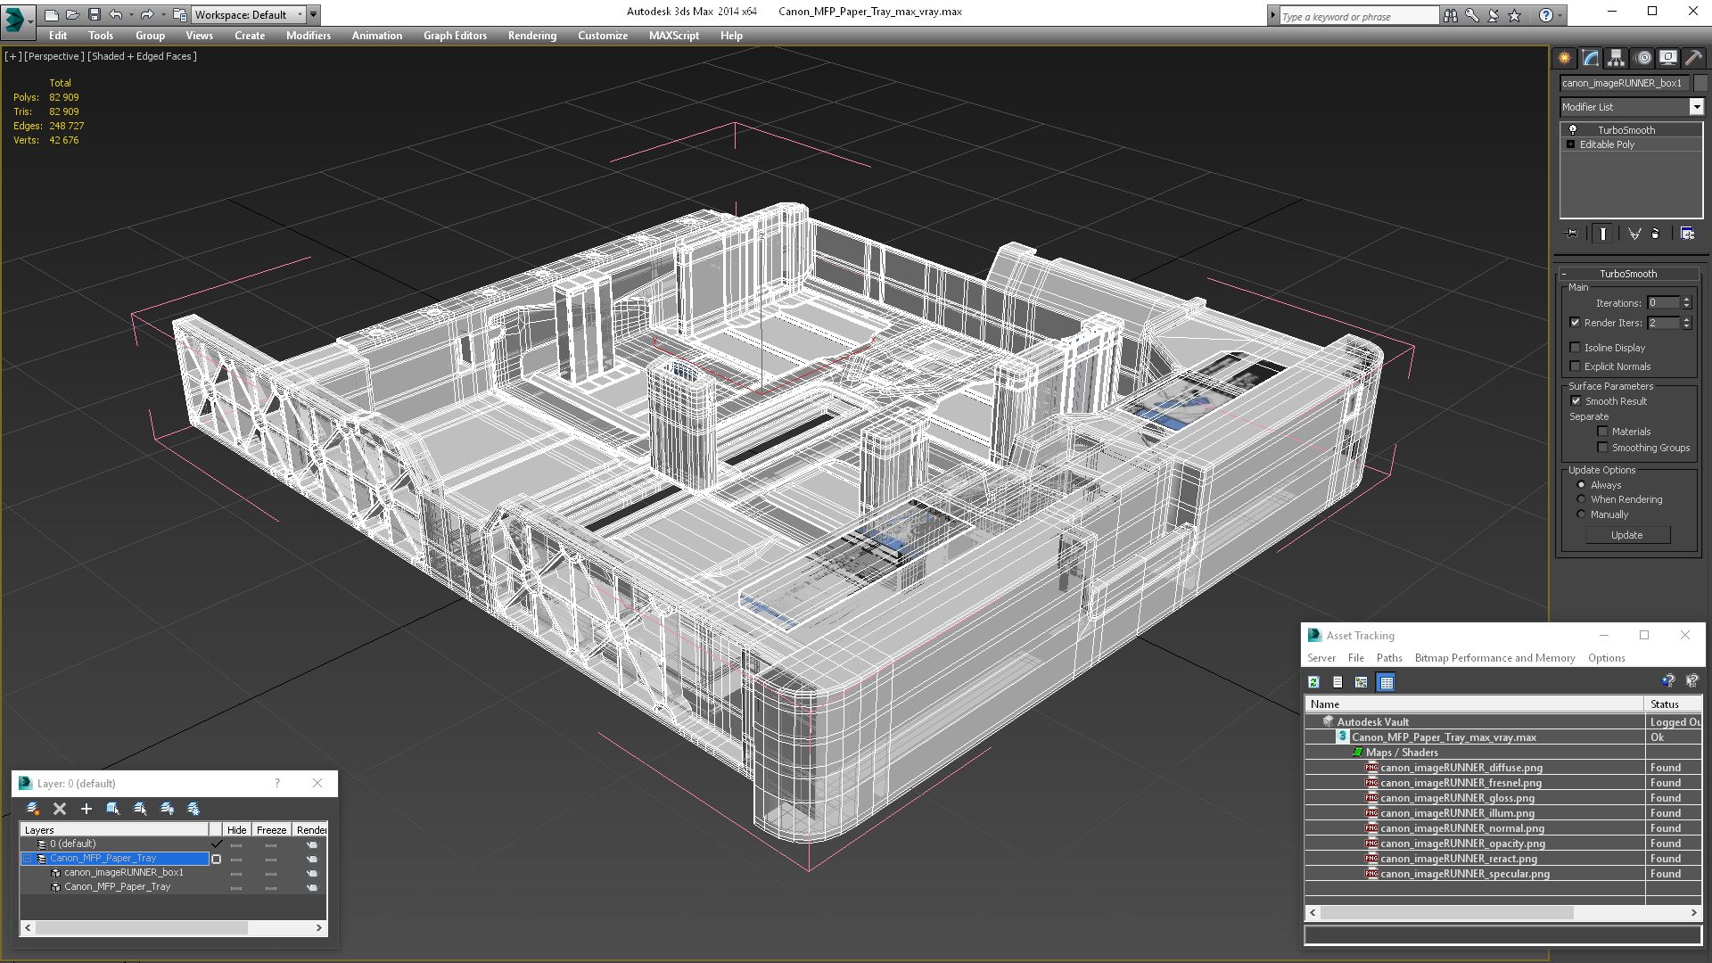
Task: Open the Help dropdown arrow in InfoCenter
Action: click(x=1560, y=15)
